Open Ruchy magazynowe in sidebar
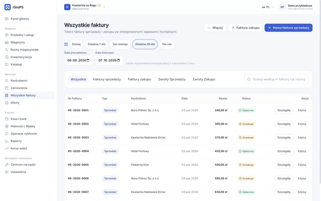 (28, 50)
